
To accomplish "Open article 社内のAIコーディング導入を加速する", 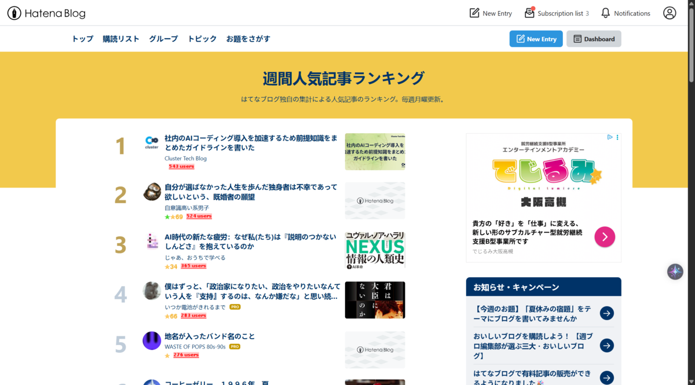I will [x=251, y=143].
